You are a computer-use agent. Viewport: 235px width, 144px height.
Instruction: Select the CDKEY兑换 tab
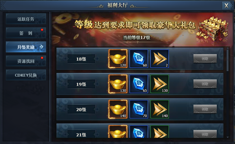pos(26,75)
